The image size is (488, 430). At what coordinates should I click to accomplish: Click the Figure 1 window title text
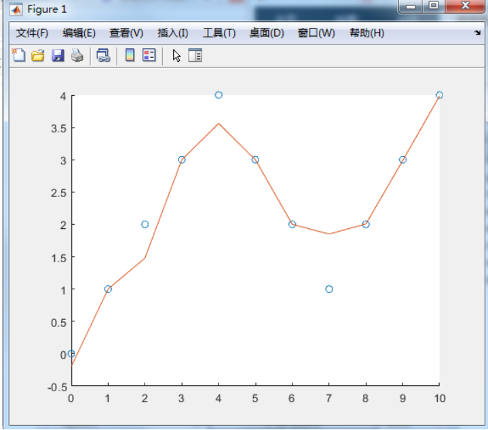click(x=47, y=10)
